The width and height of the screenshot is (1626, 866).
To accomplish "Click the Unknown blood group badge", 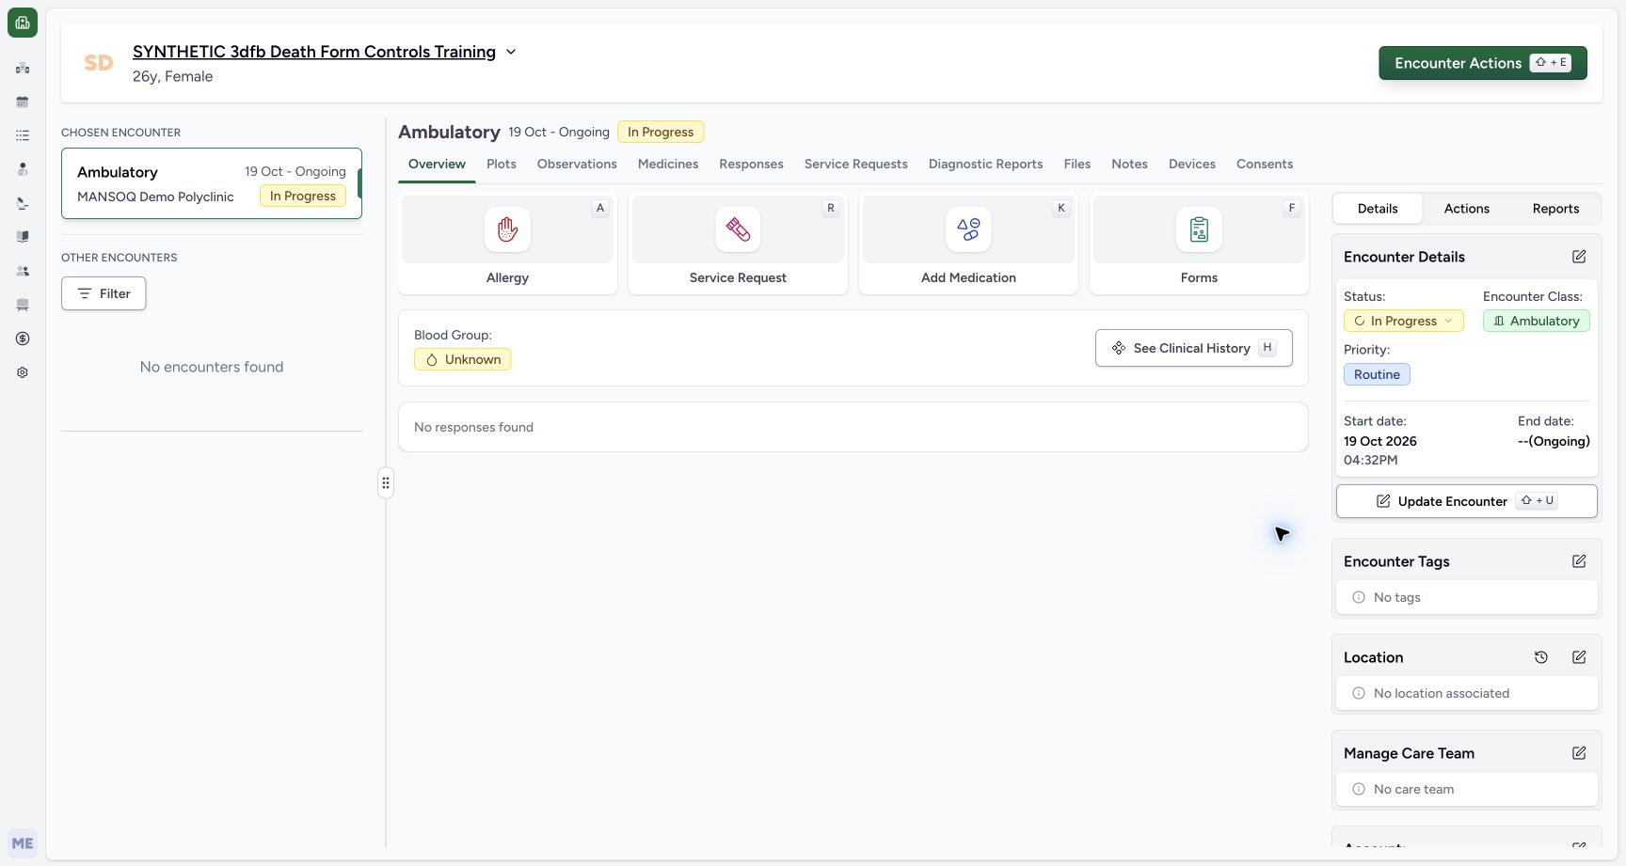I will point(463,359).
